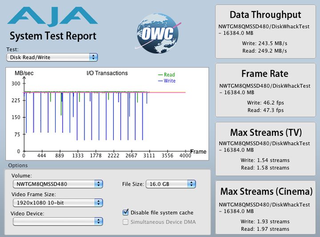This screenshot has height=237, width=320.
Task: Click the AJA logo
Action: (x=52, y=16)
